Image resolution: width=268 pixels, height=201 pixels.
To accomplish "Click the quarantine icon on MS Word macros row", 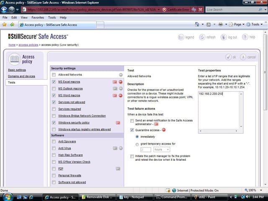I will [121, 95].
